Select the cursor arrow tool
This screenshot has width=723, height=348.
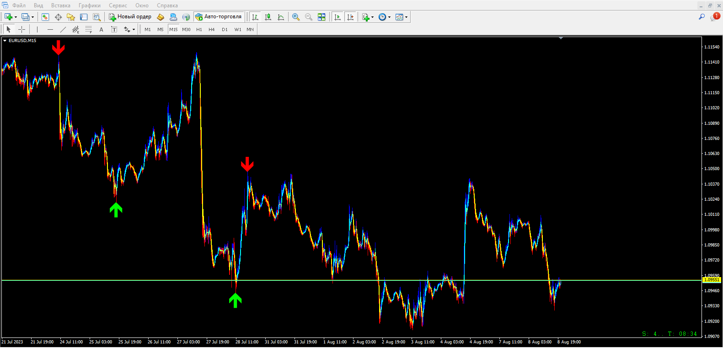[x=8, y=29]
